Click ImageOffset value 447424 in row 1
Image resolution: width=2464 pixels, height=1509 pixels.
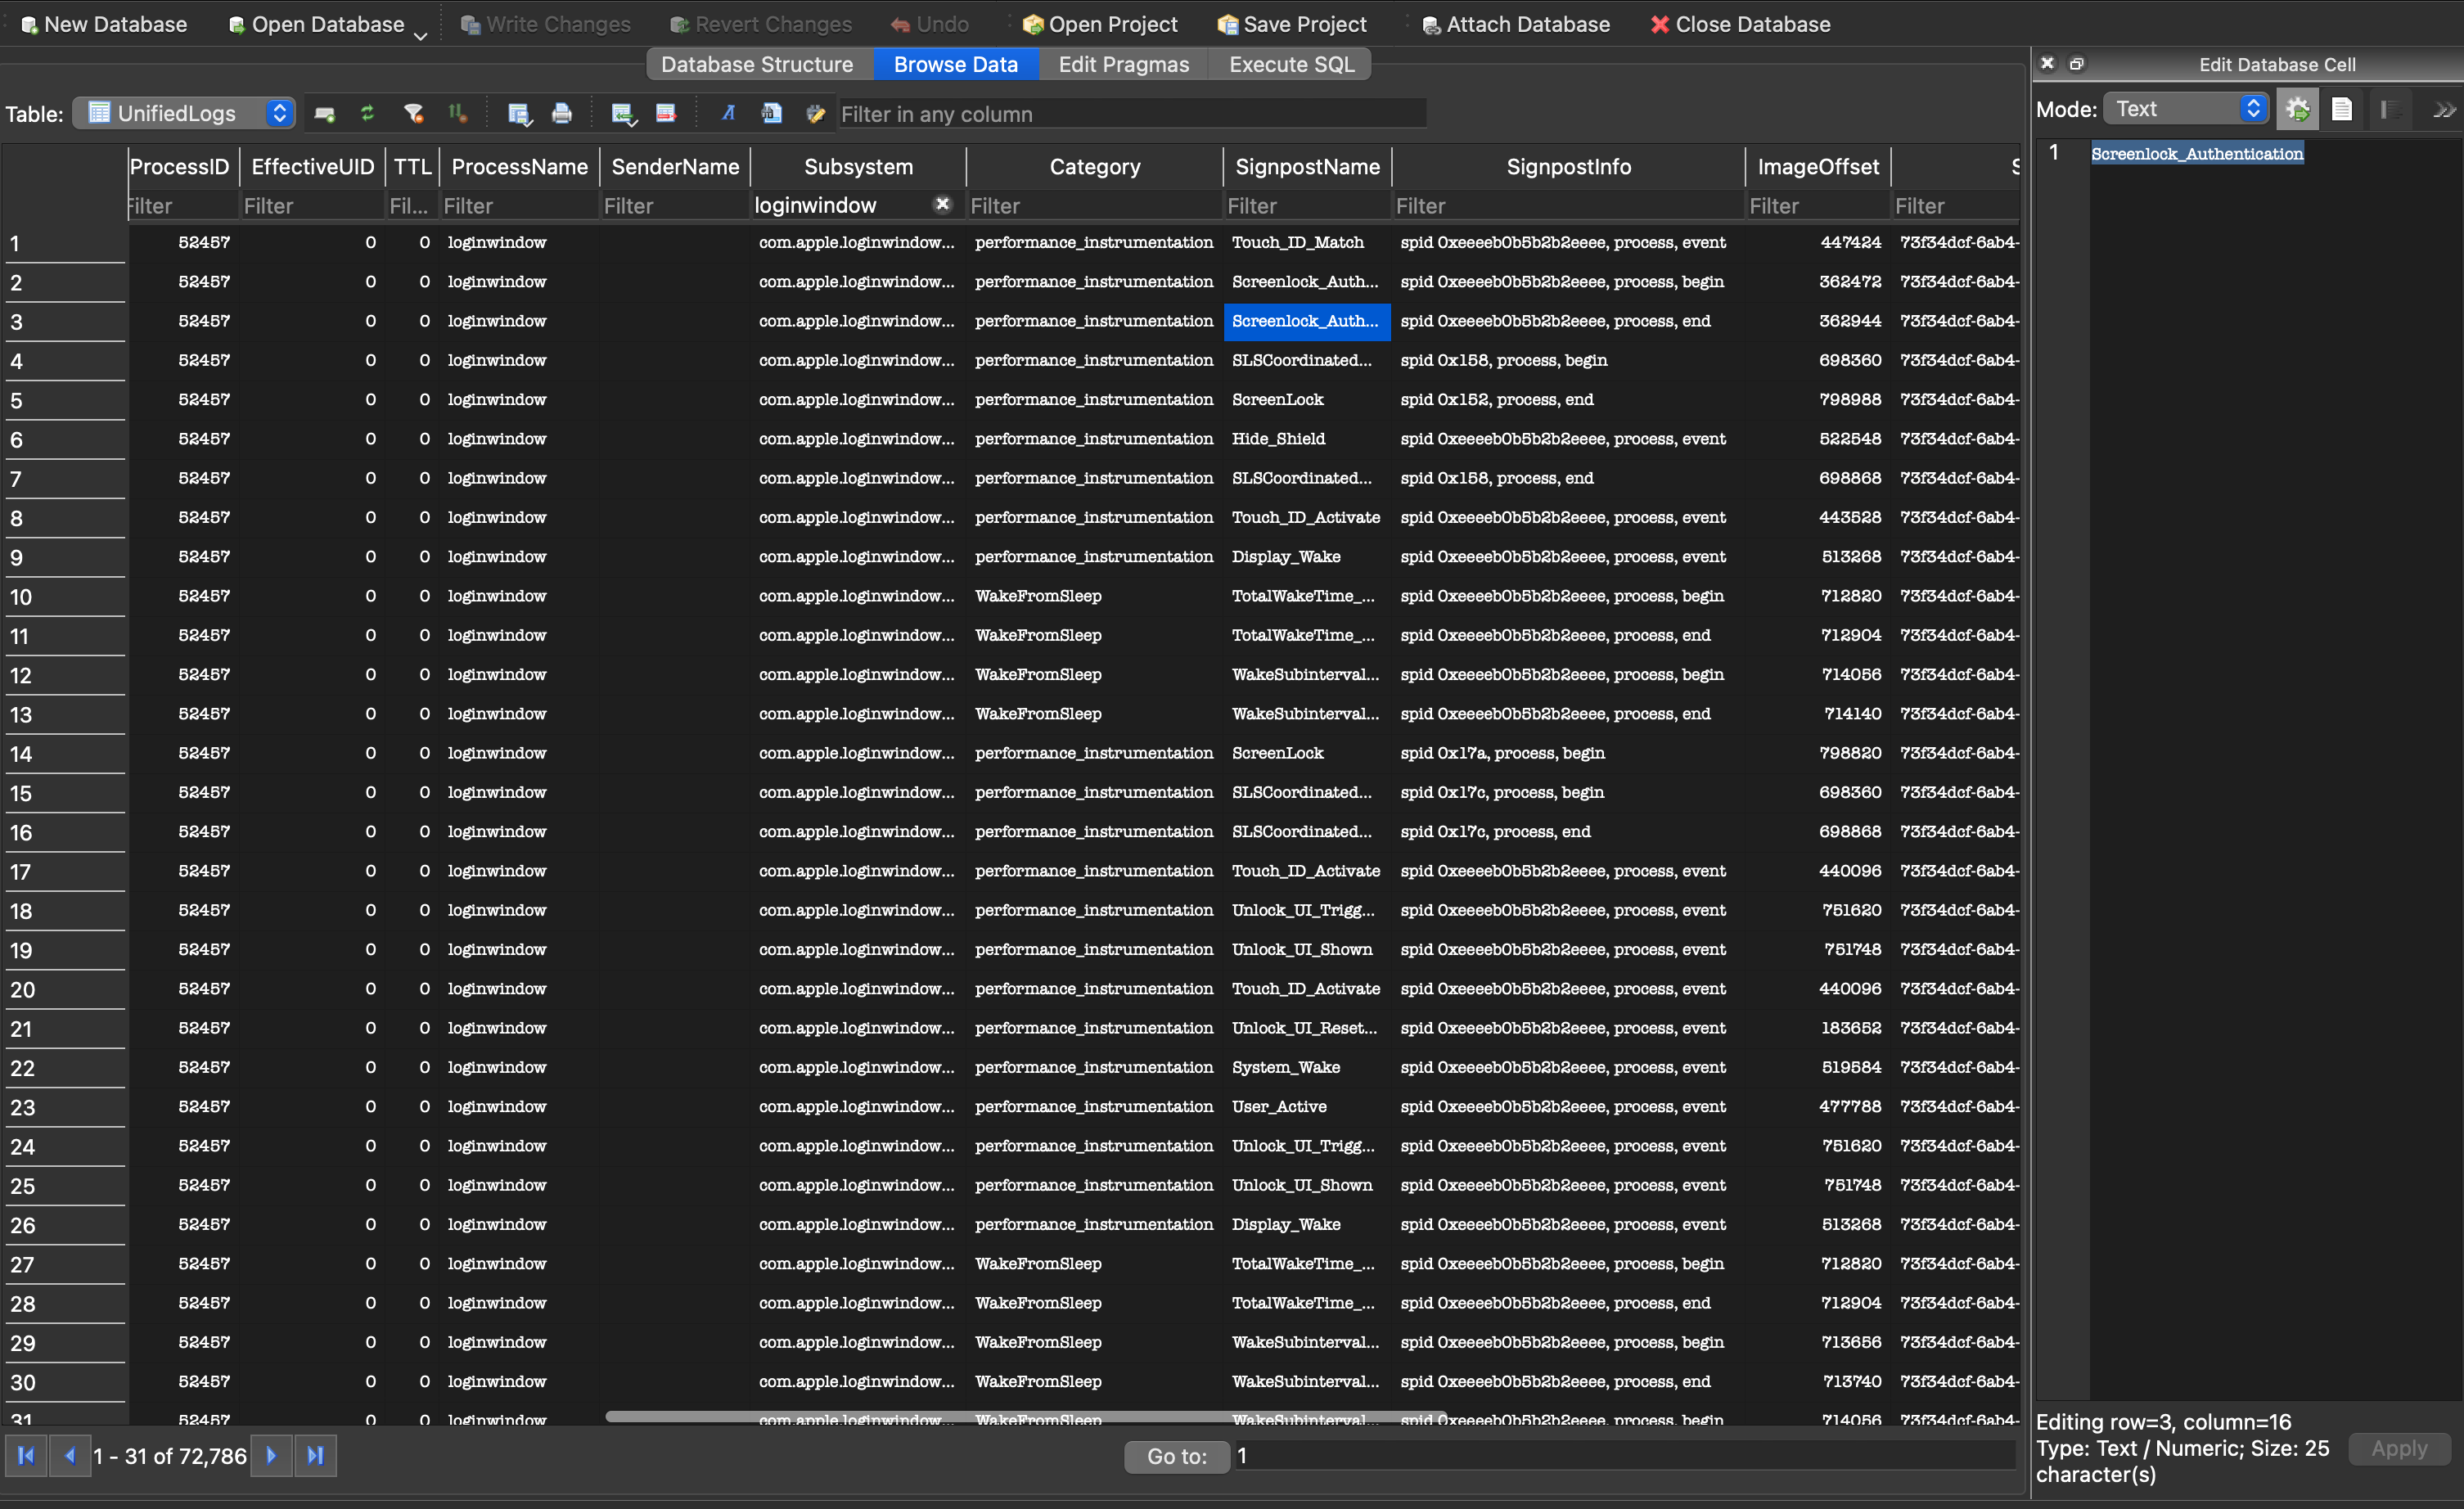tap(1817, 243)
